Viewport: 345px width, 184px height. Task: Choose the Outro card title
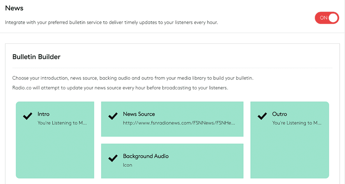[x=279, y=114]
